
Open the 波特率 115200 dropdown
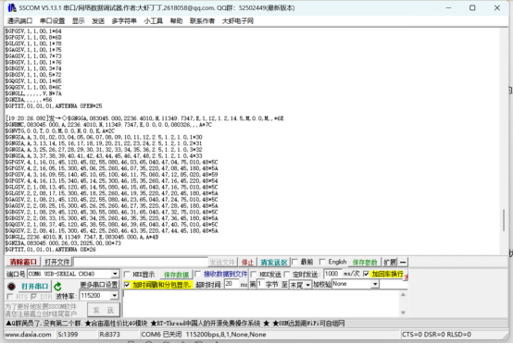(114, 296)
